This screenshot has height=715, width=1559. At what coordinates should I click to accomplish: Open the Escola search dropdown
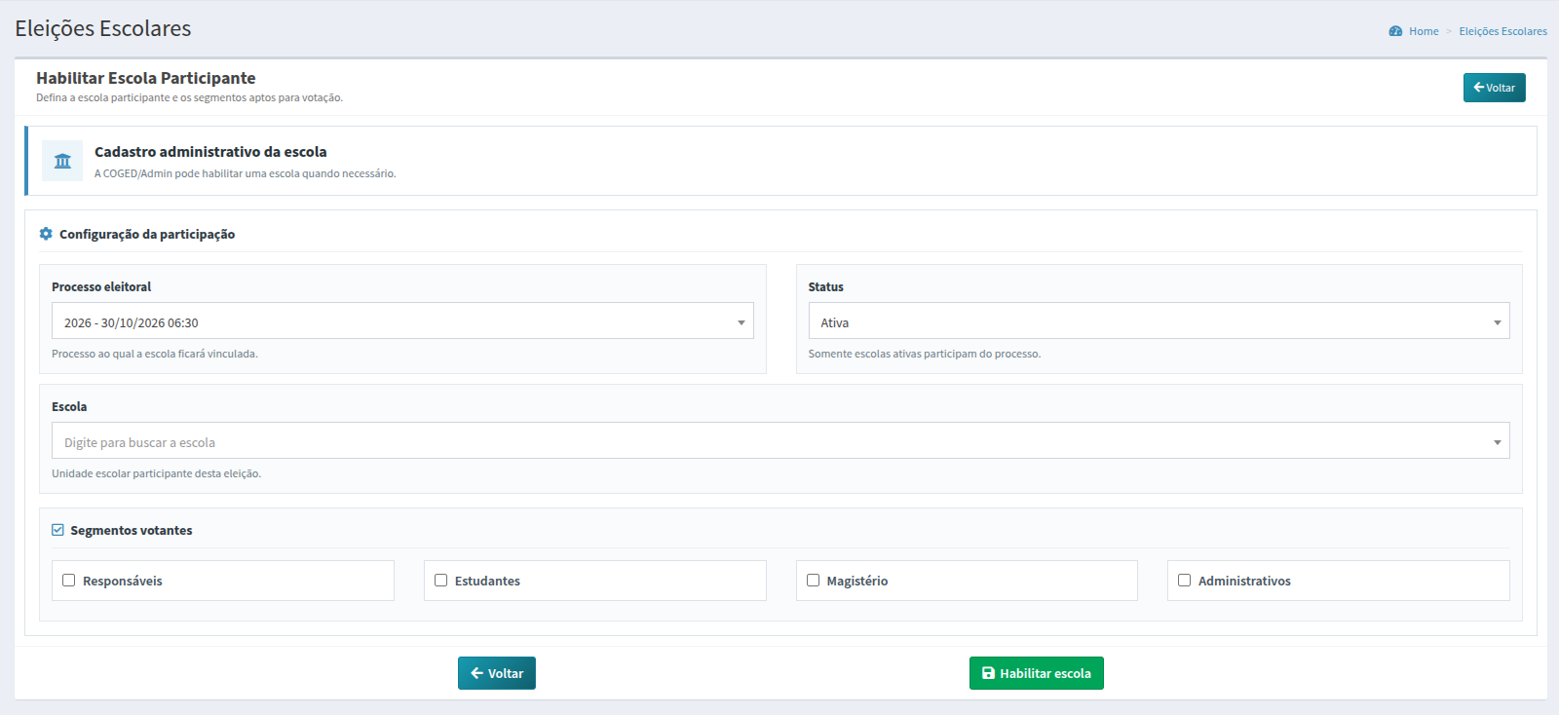pos(780,441)
